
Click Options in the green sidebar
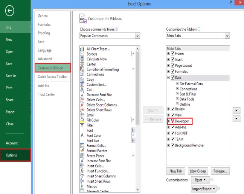pyautogui.click(x=15, y=155)
